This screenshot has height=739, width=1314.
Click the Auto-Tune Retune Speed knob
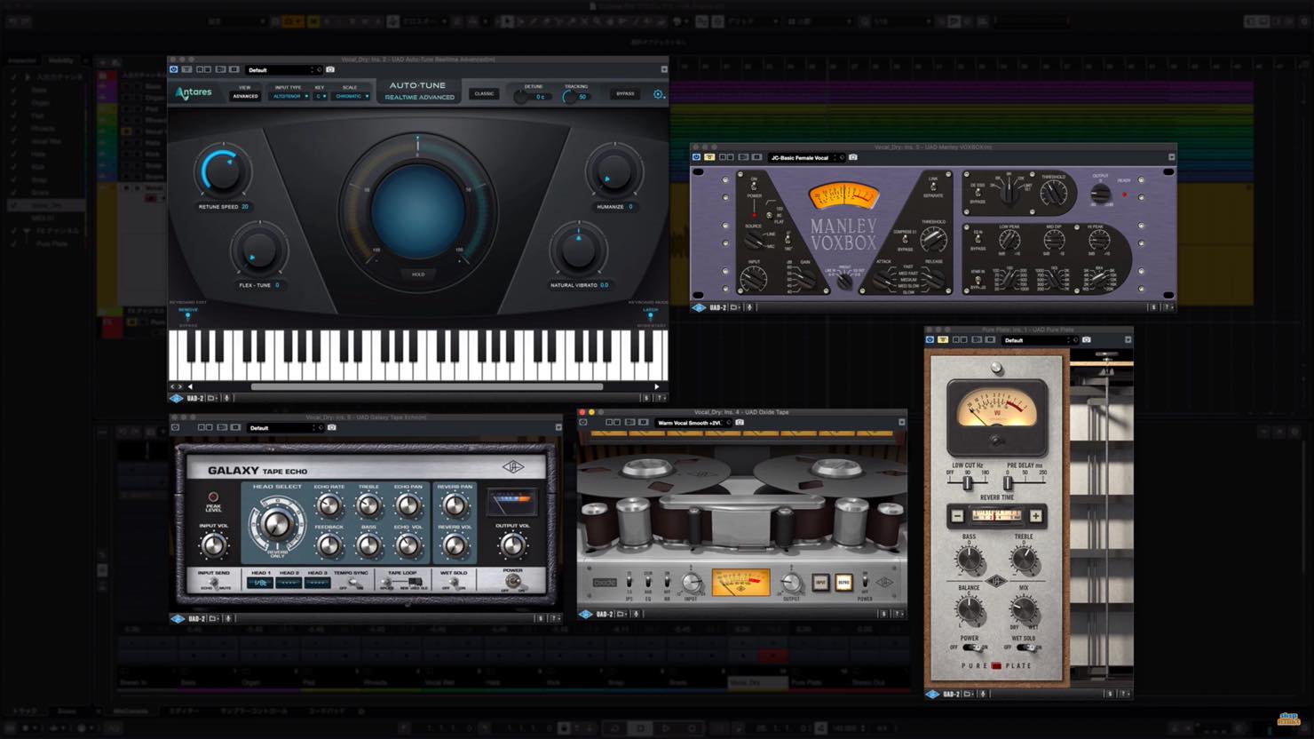223,172
